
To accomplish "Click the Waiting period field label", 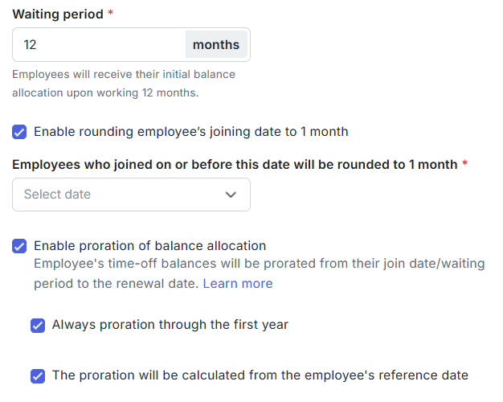I will pos(58,14).
